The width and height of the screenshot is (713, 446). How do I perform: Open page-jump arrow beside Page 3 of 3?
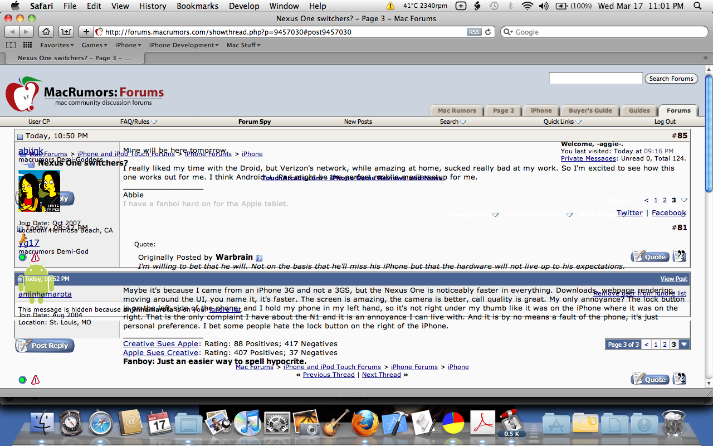[685, 345]
